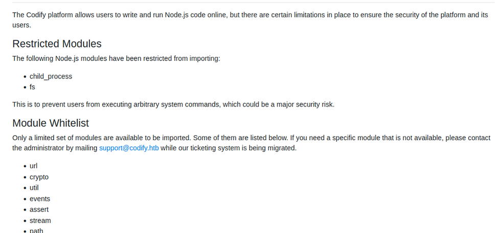Click the text 'The Codify platform' in intro
This screenshot has width=501, height=233.
point(43,15)
